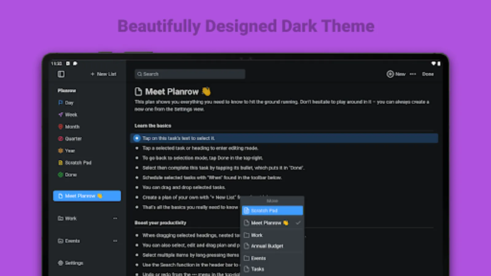This screenshot has width=491, height=276.
Task: Click the 'Learn the basics' heading
Action: [x=153, y=126]
